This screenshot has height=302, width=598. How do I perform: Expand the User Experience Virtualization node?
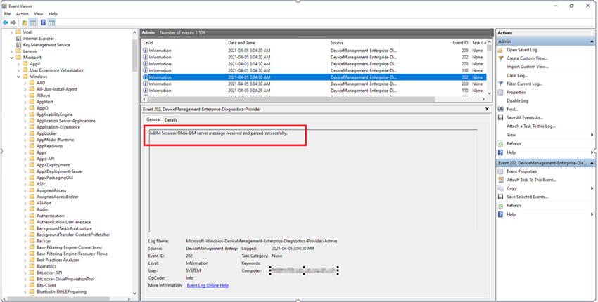[18, 70]
